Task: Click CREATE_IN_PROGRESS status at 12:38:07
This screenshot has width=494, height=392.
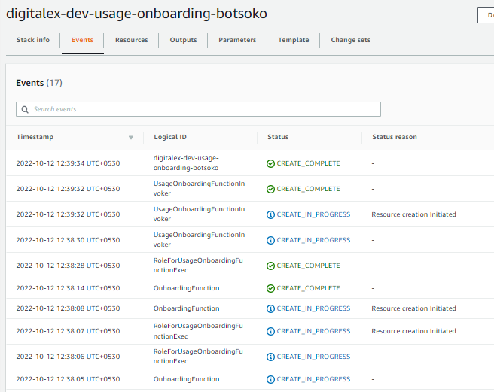Action: [313, 331]
